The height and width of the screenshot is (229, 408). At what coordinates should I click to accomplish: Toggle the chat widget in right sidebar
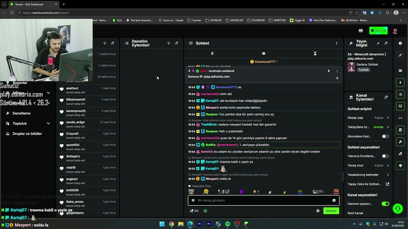[400, 106]
